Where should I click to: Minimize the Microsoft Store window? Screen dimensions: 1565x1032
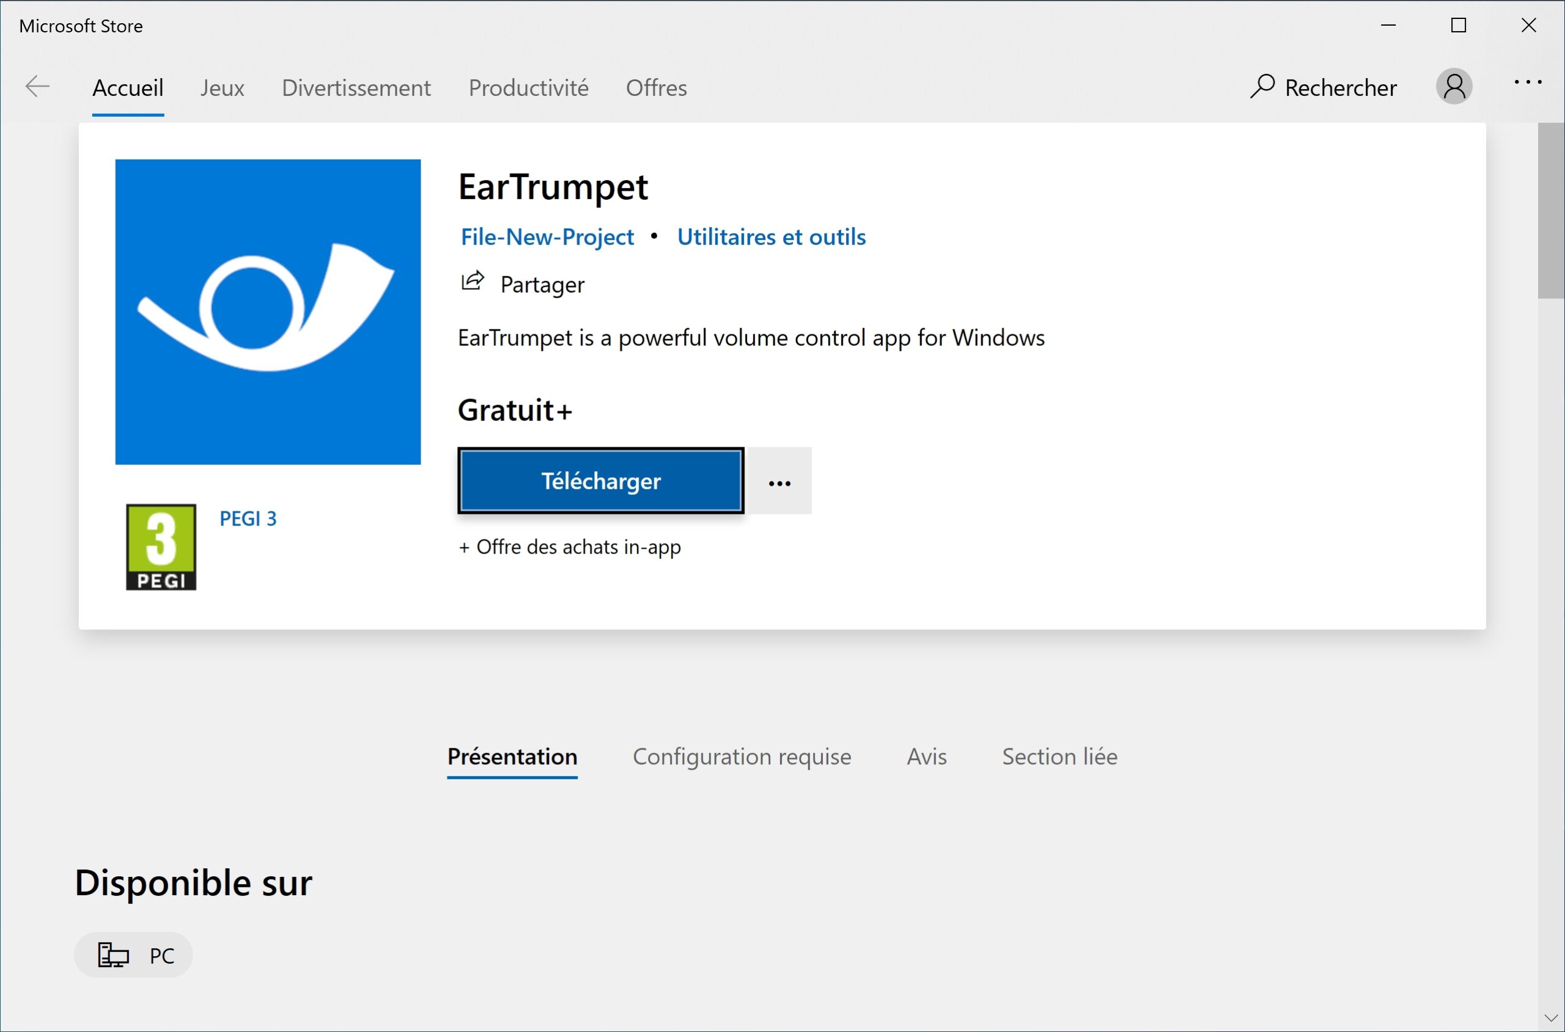pos(1388,26)
